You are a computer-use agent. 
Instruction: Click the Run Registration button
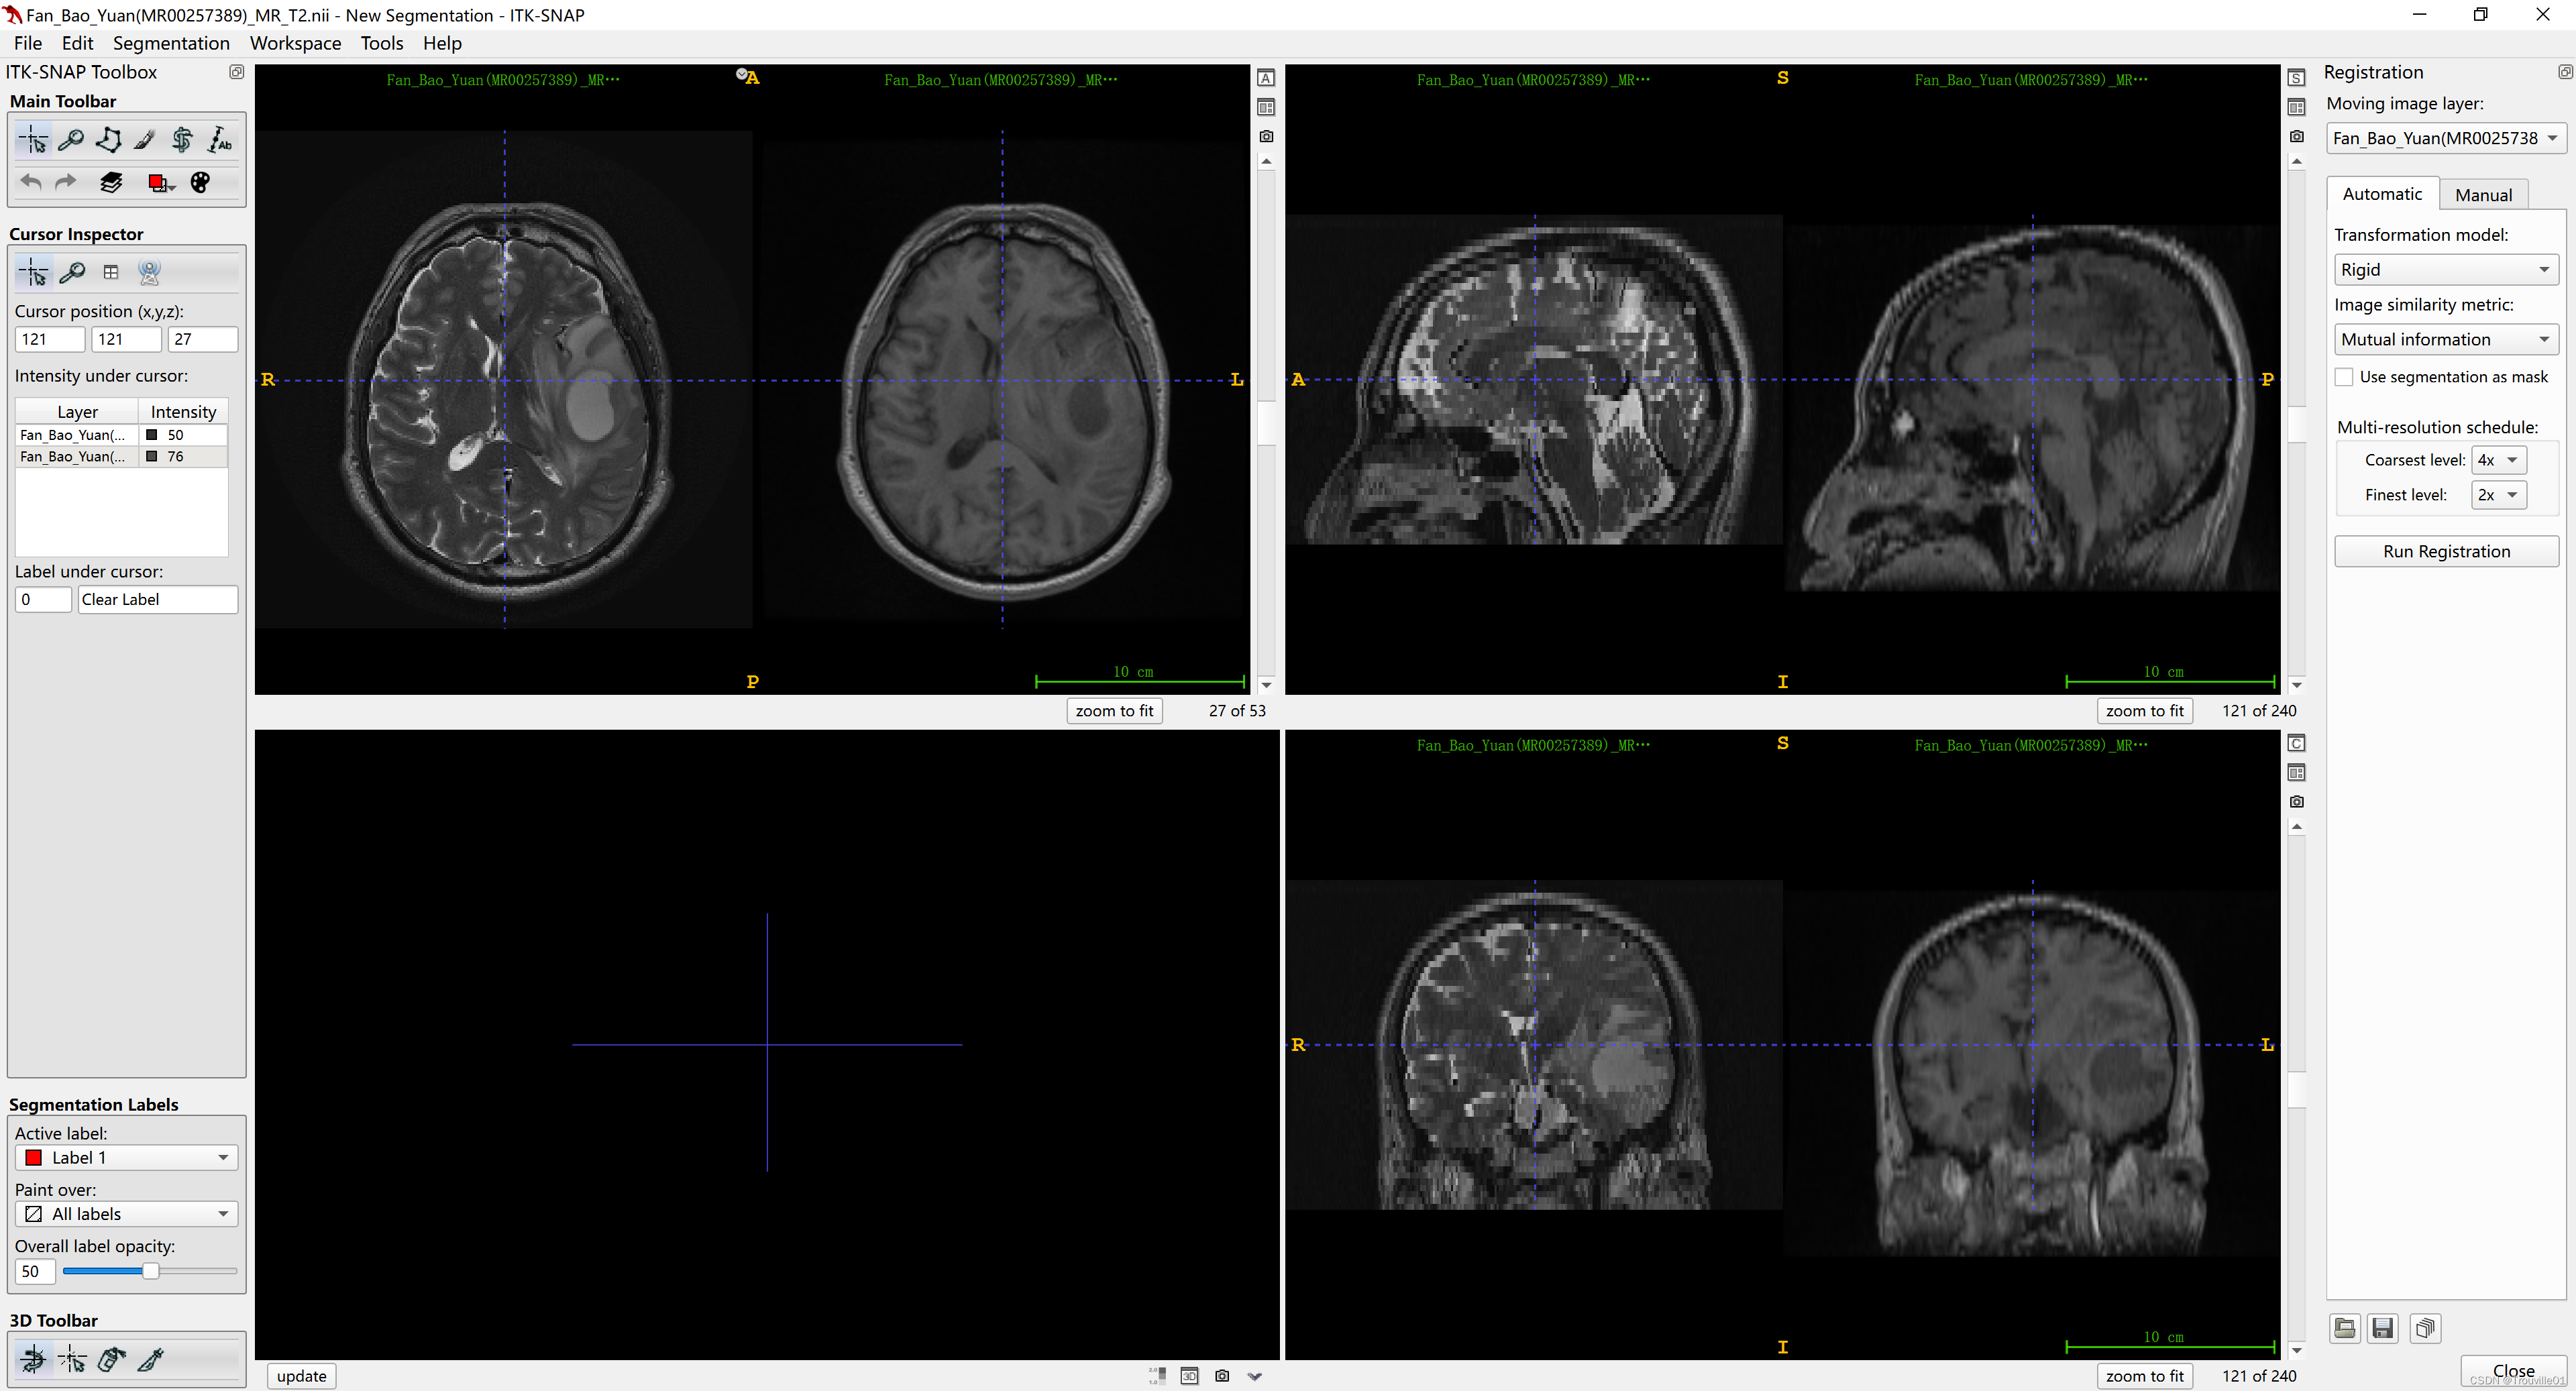(x=2446, y=552)
